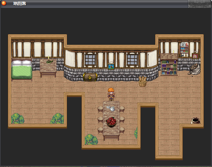Click the orange sun icon in title bar
Image resolution: width=212 pixels, height=167 pixels.
(x=4, y=3)
